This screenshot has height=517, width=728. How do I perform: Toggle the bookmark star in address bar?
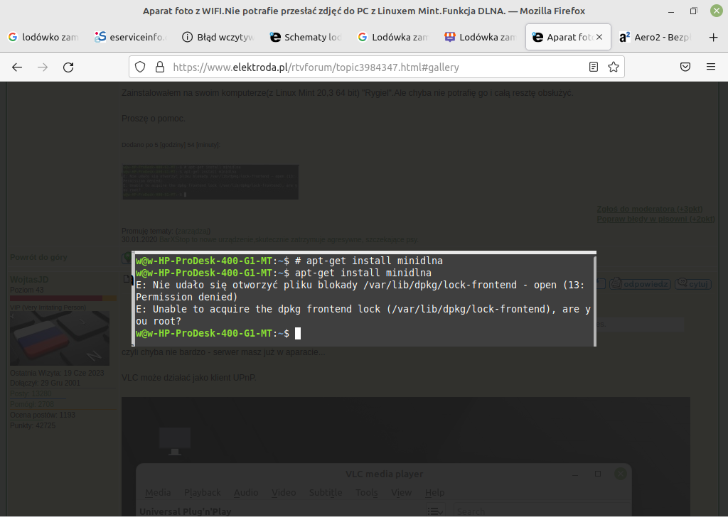611,67
